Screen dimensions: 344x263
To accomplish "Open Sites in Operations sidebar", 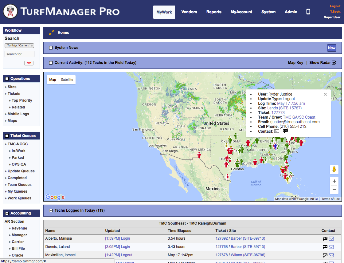I will [x=12, y=87].
